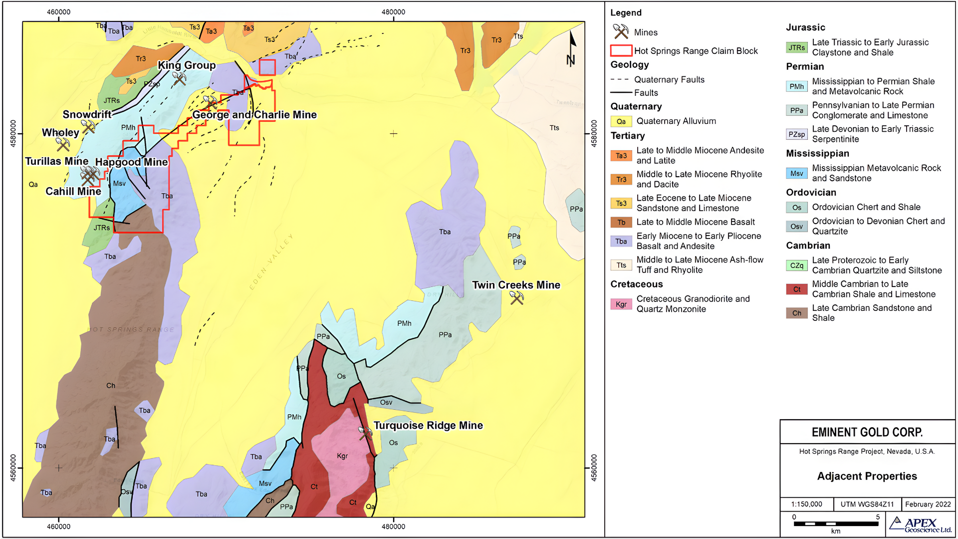The image size is (958, 539).
Task: Click the kilometer scale bar
Action: (836, 524)
